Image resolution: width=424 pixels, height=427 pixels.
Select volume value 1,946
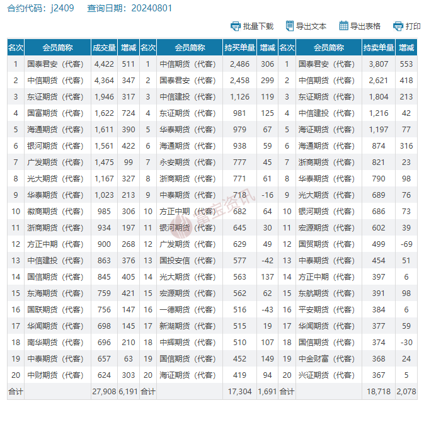click(x=104, y=97)
